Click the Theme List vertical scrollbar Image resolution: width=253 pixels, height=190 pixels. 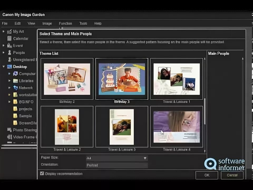pyautogui.click(x=205, y=111)
